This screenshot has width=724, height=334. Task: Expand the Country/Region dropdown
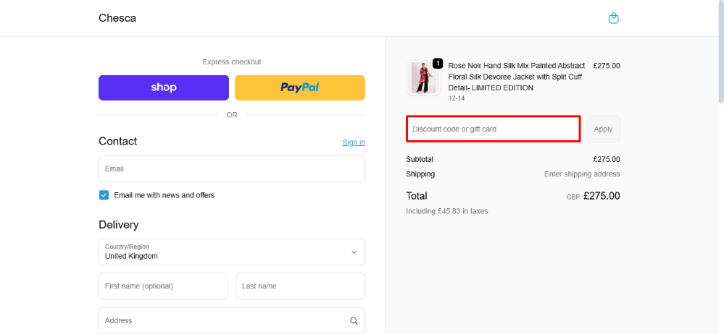232,252
